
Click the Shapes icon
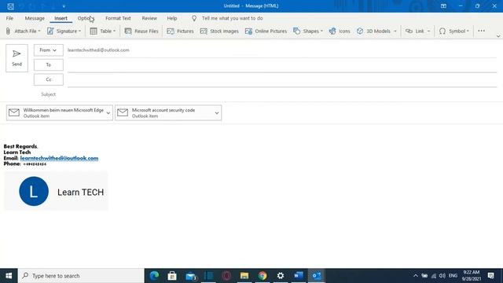297,31
